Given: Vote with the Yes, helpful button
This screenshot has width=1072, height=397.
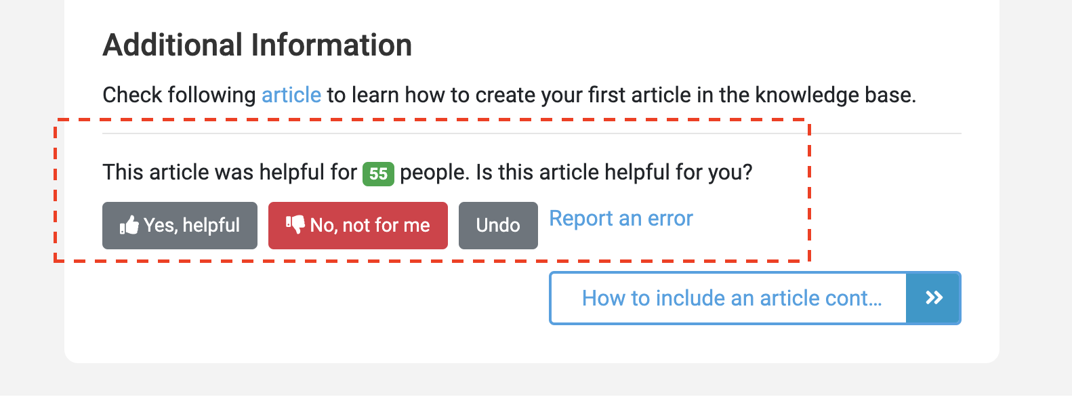Looking at the screenshot, I should coord(180,226).
